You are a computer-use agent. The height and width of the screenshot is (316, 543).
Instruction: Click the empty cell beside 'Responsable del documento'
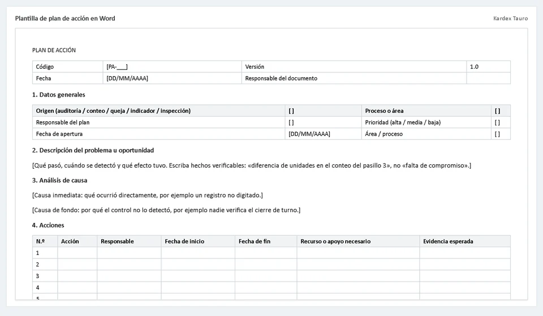488,78
